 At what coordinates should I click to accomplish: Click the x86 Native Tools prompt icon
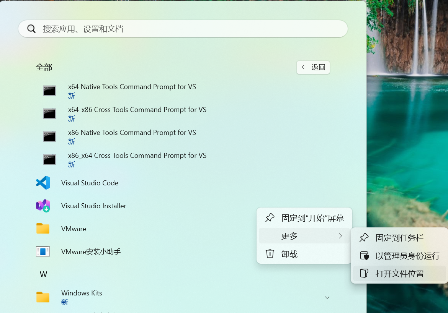click(x=49, y=136)
